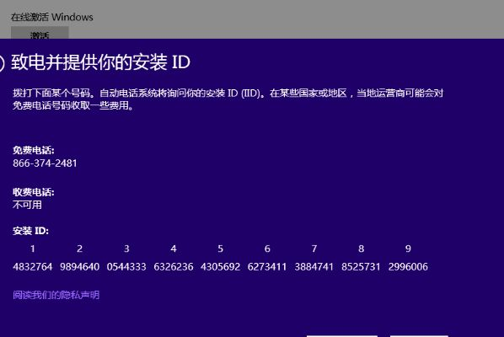
Task: Select installation ID group 3884741
Action: click(x=314, y=266)
